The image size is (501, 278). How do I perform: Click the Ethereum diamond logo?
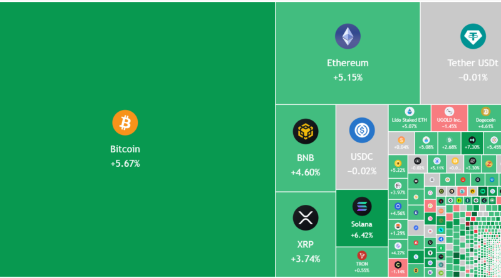[x=348, y=36]
